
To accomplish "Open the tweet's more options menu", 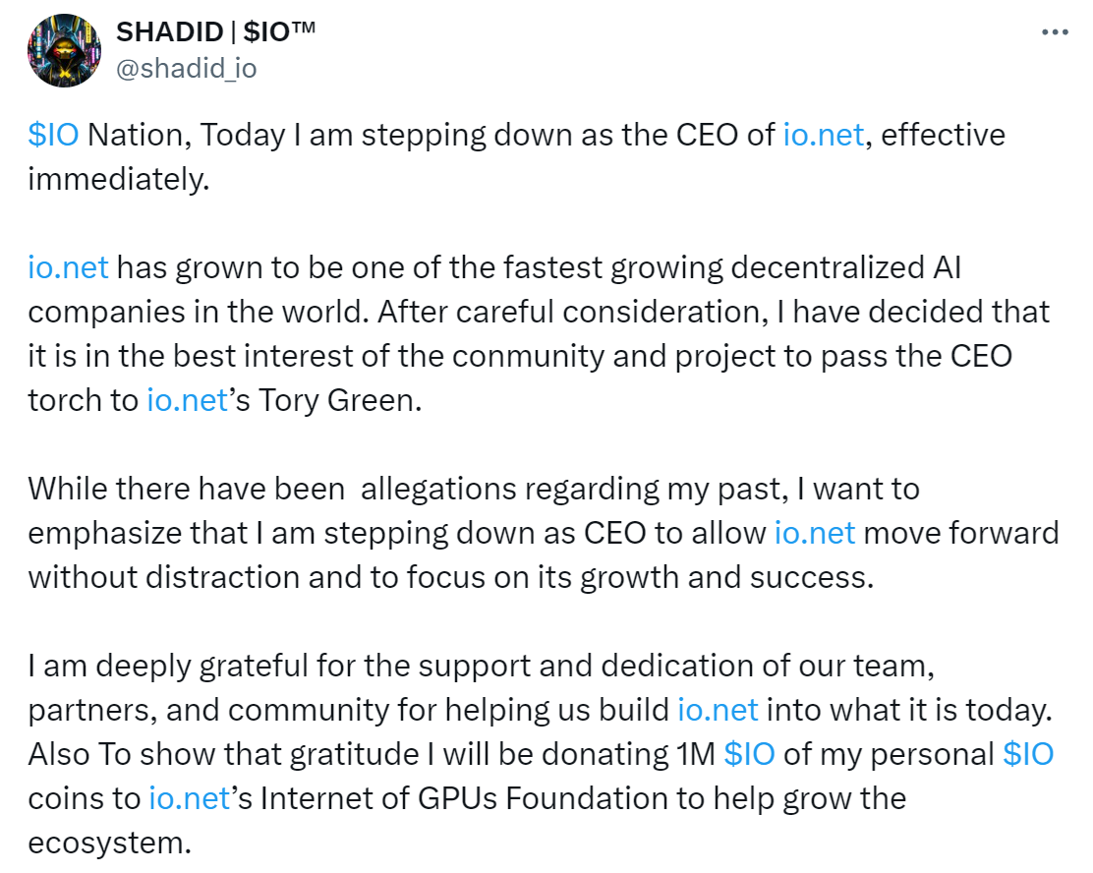I will point(1055,32).
